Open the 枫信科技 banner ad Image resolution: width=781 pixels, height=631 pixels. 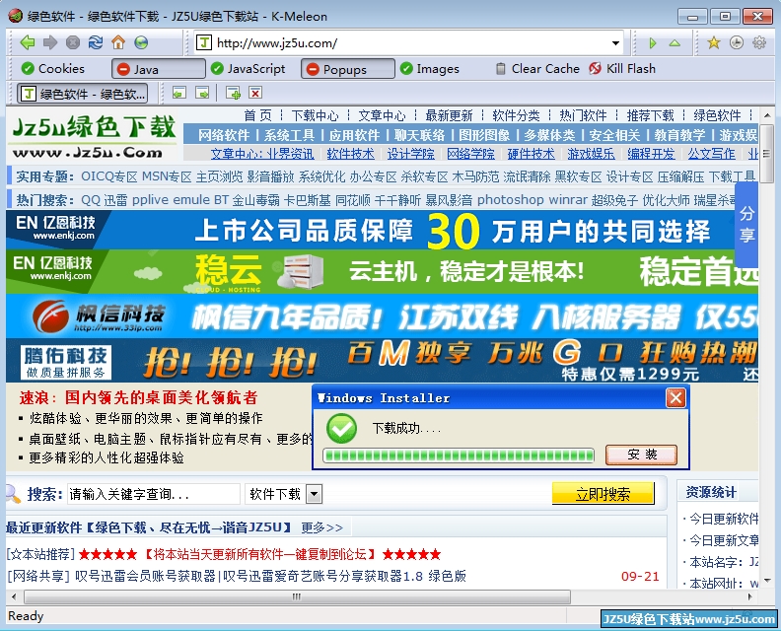click(x=382, y=316)
